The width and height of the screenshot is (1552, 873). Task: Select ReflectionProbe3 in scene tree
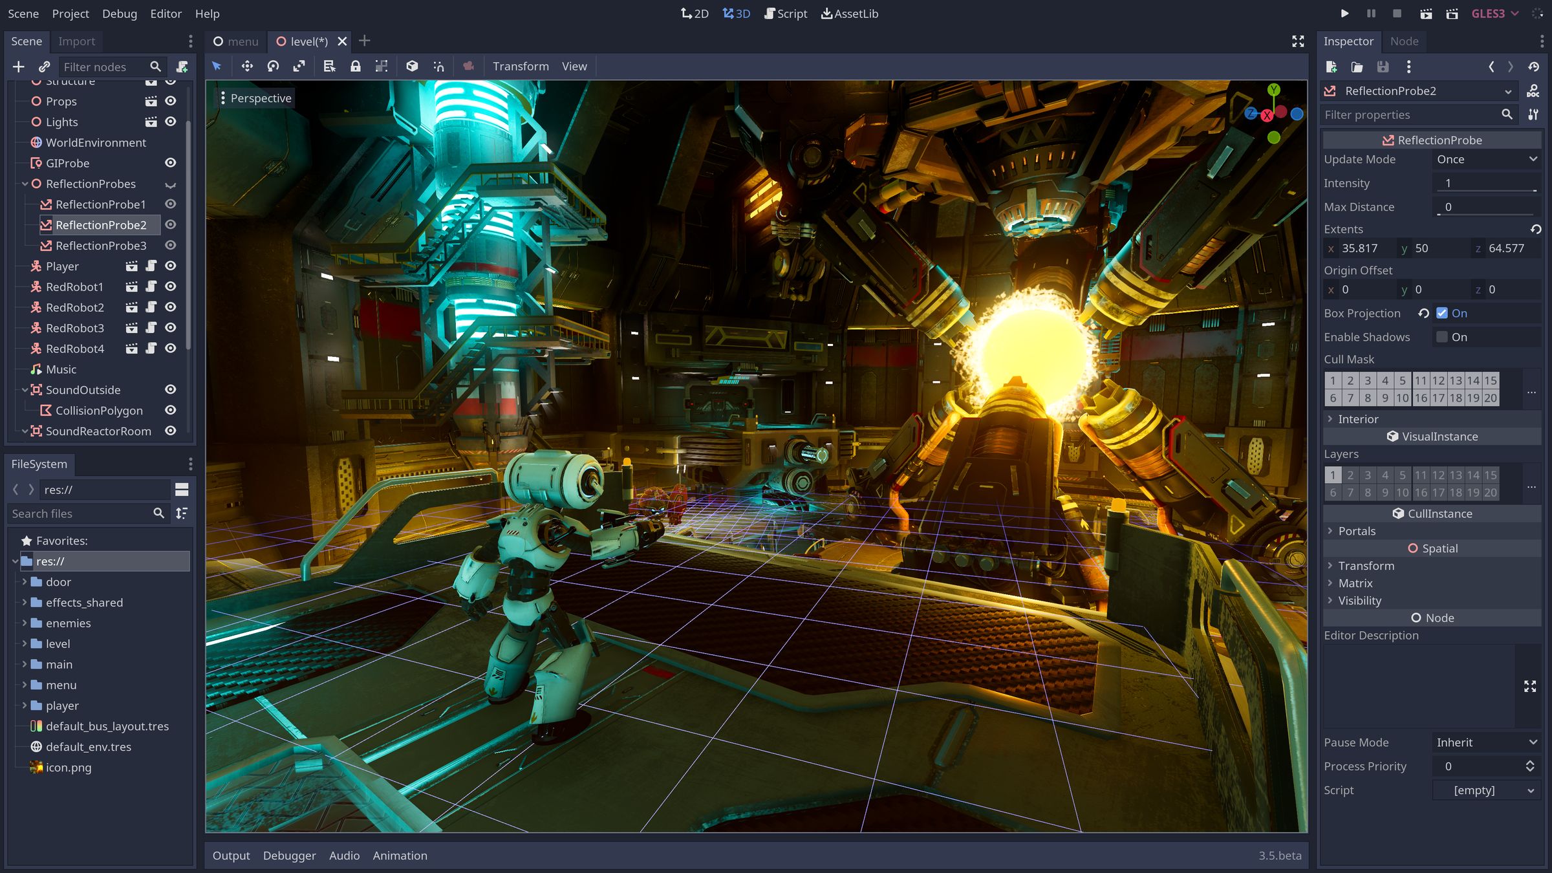pyautogui.click(x=102, y=245)
